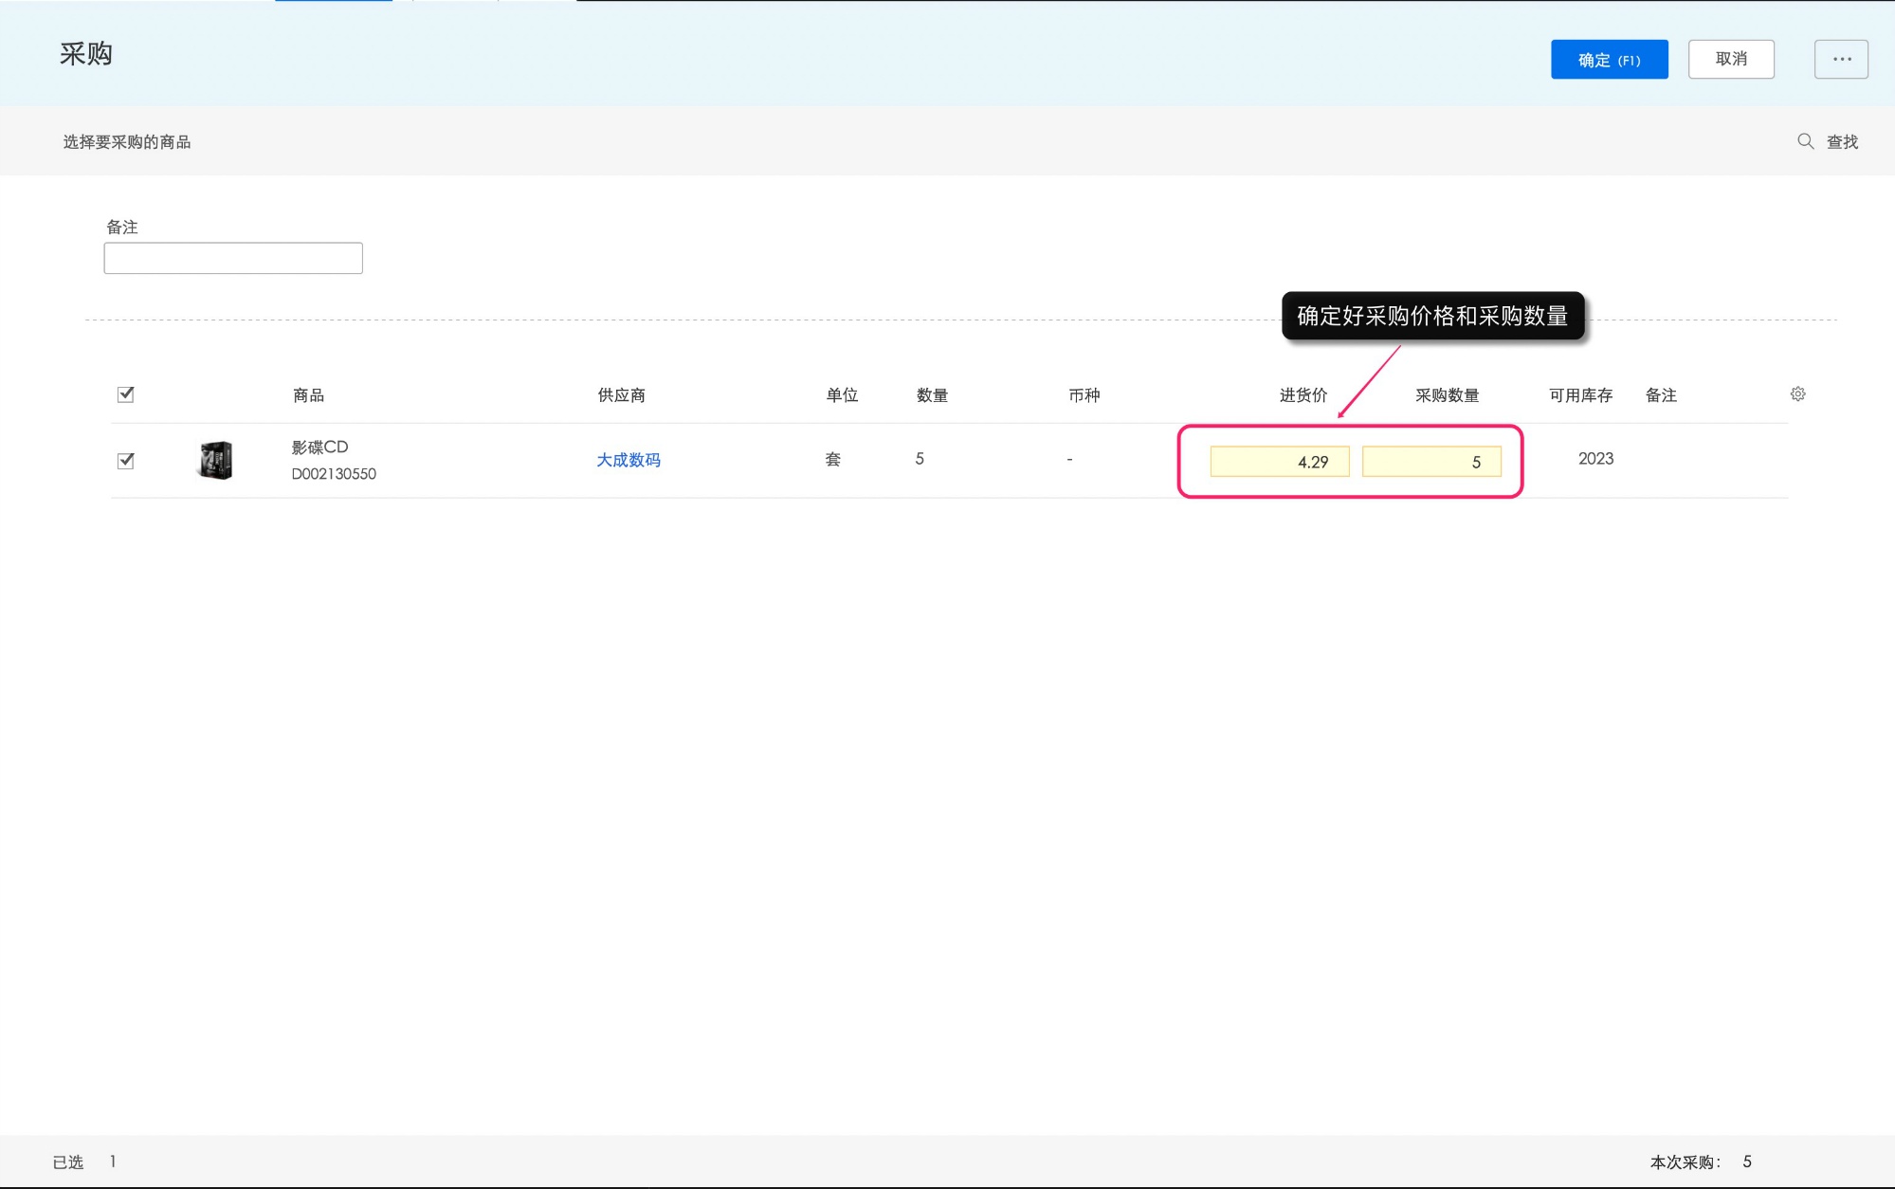Select product code D002130550 text
The height and width of the screenshot is (1189, 1895).
[x=334, y=474]
